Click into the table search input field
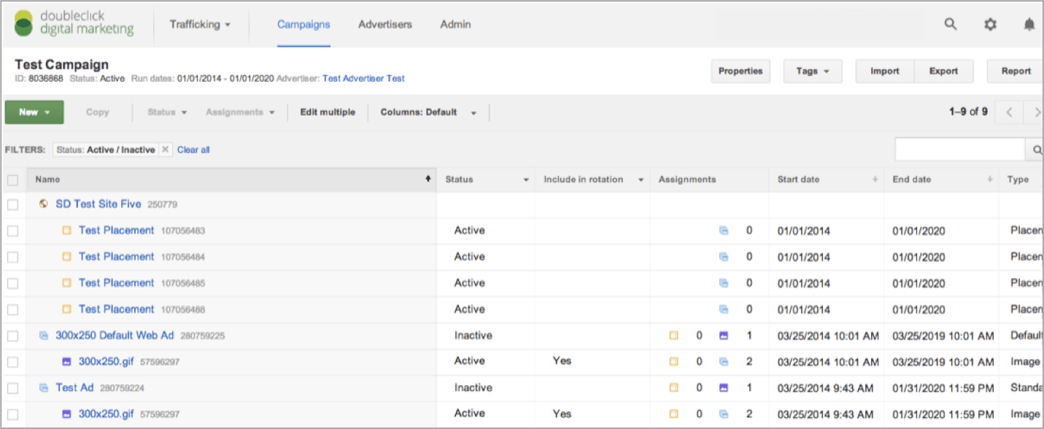Image resolution: width=1044 pixels, height=429 pixels. [959, 150]
